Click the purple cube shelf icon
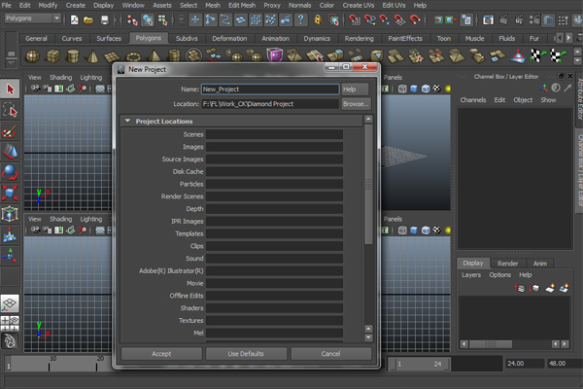This screenshot has height=389, width=583. (275, 55)
